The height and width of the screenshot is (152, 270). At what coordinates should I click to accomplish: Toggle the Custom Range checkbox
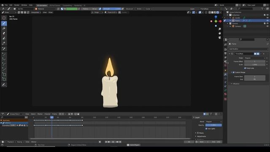click(x=233, y=72)
